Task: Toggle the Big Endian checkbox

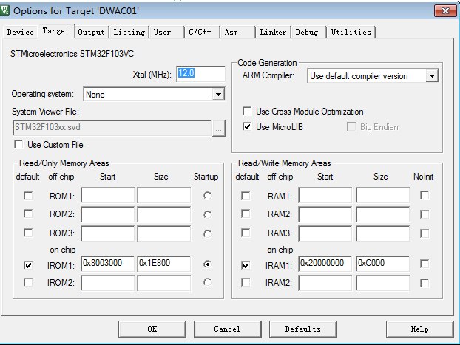Action: [351, 126]
